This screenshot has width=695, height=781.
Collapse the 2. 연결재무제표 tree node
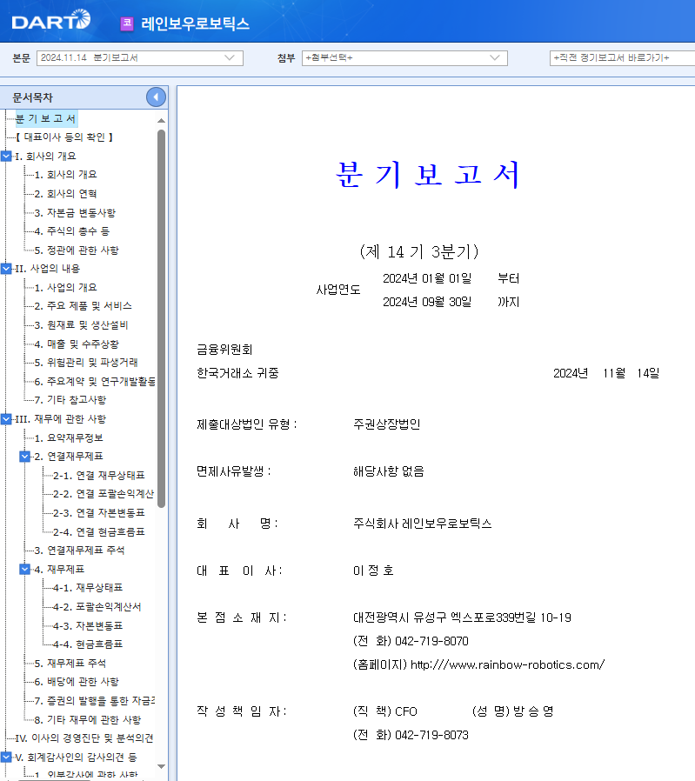coord(25,457)
